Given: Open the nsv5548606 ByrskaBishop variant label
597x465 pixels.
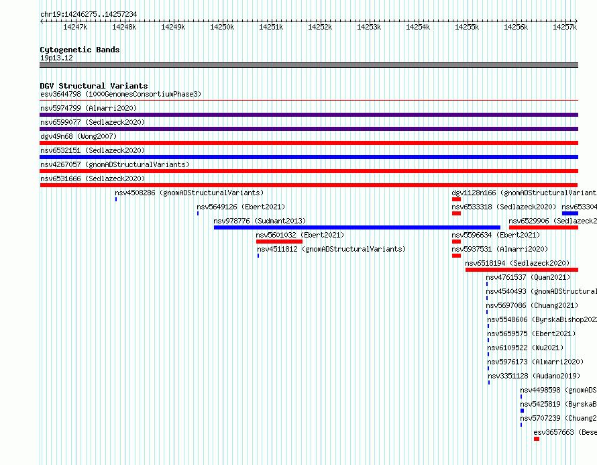Looking at the screenshot, I should coord(542,319).
